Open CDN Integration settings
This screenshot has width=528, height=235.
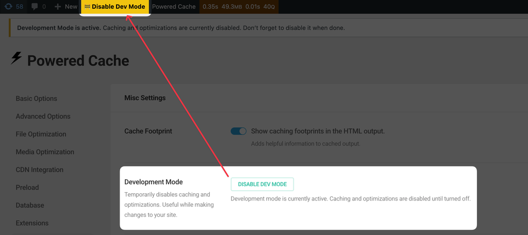(40, 170)
